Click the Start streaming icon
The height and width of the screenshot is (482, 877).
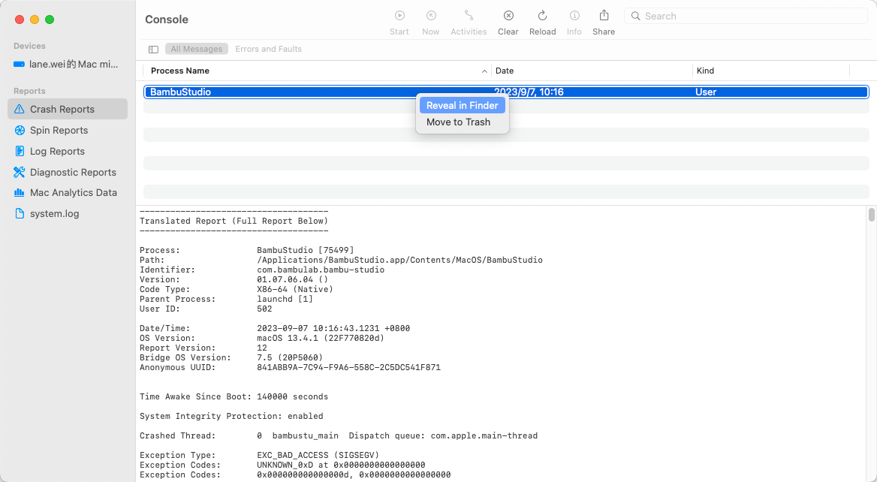tap(399, 16)
